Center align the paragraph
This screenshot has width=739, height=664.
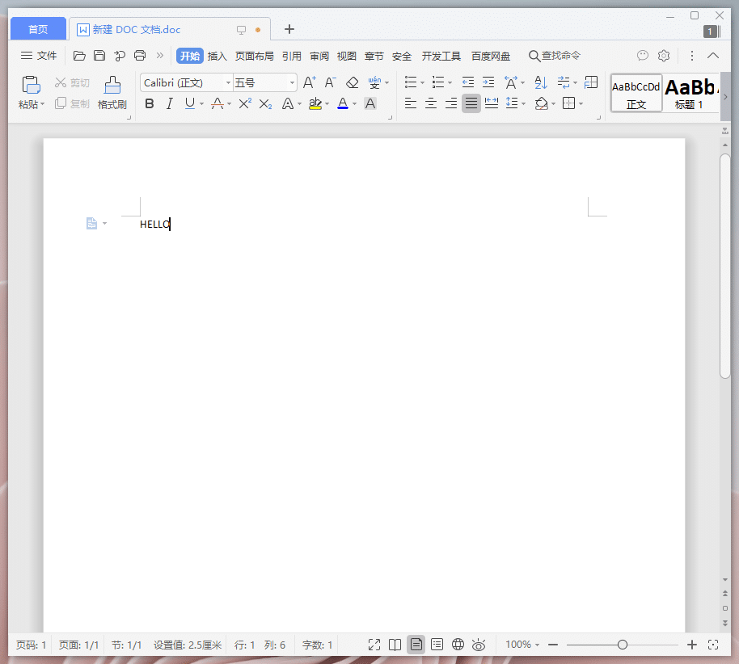(431, 103)
